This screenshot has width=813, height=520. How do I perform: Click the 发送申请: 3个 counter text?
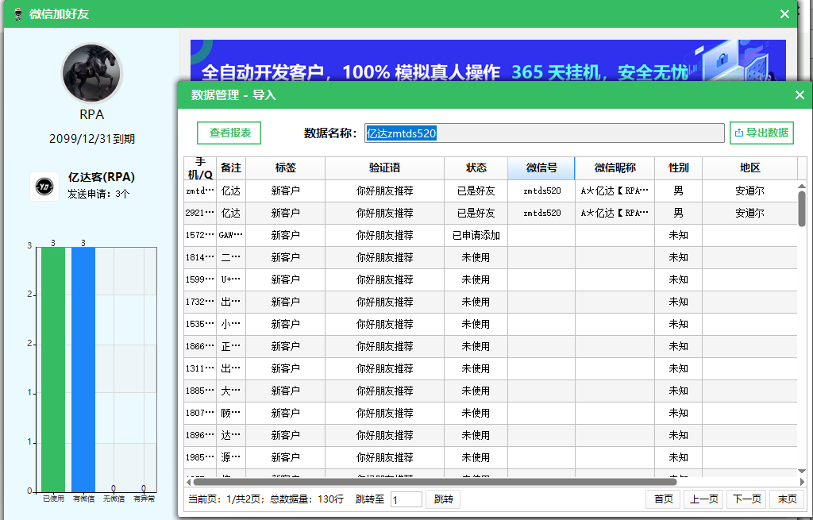click(x=98, y=195)
